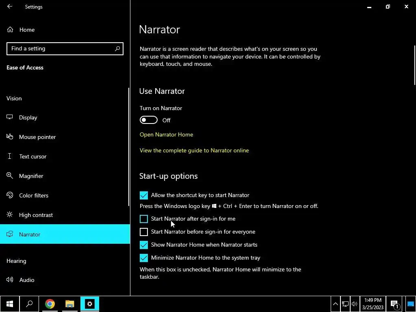Open Color filters settings

tap(65, 195)
